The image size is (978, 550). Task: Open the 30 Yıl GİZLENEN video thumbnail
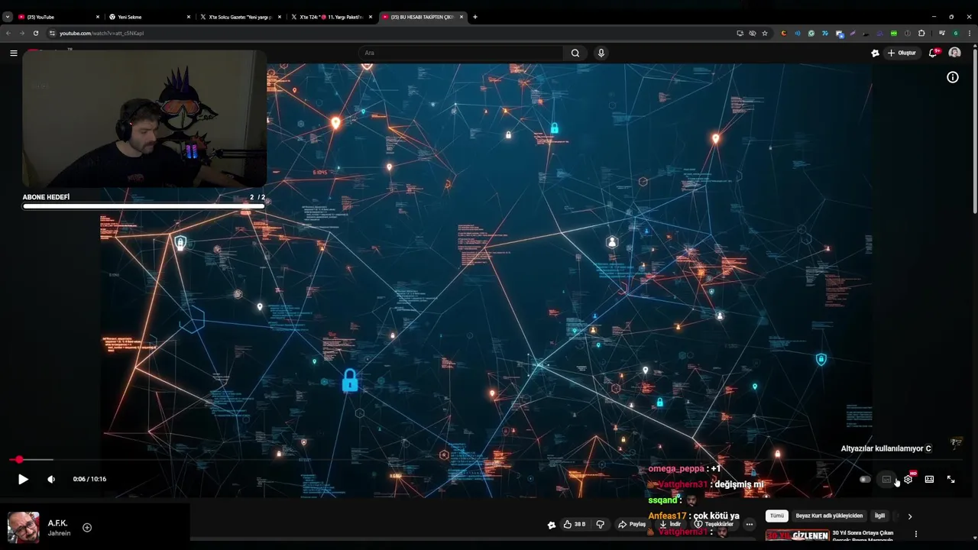tap(797, 535)
